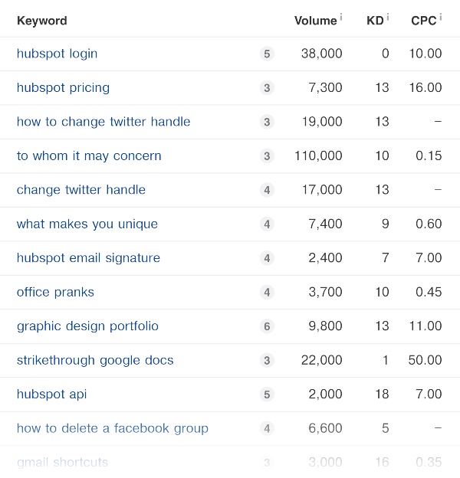Open the strikethrough google docs keyword link
The height and width of the screenshot is (478, 460).
[95, 360]
